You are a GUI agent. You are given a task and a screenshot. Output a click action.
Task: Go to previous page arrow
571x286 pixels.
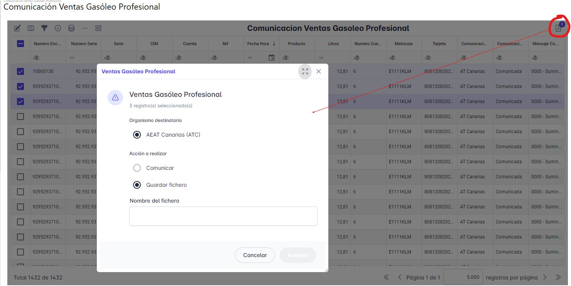[x=400, y=277]
